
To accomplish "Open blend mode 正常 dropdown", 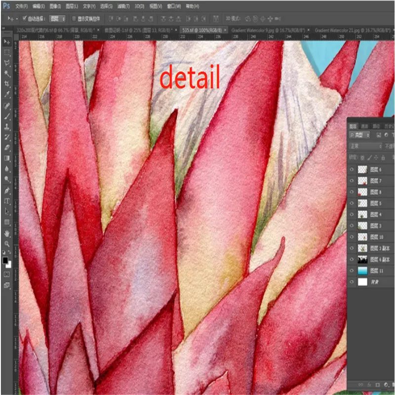I will [x=365, y=146].
